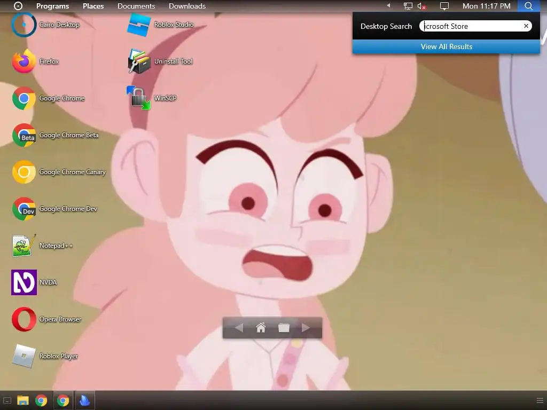The image size is (547, 410).
Task: Click the desktop navigation browse folder icon
Action: pos(284,328)
